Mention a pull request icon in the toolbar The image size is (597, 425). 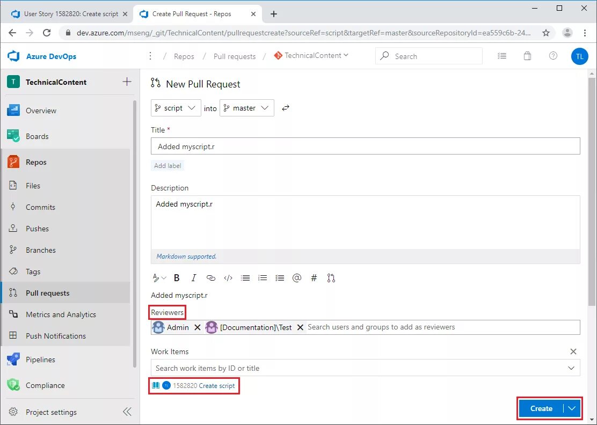[331, 278]
